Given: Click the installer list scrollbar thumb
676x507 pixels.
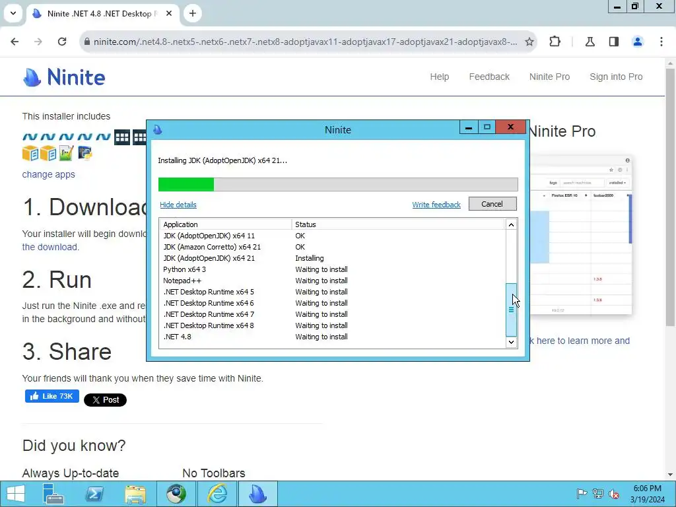Looking at the screenshot, I should click(x=511, y=310).
